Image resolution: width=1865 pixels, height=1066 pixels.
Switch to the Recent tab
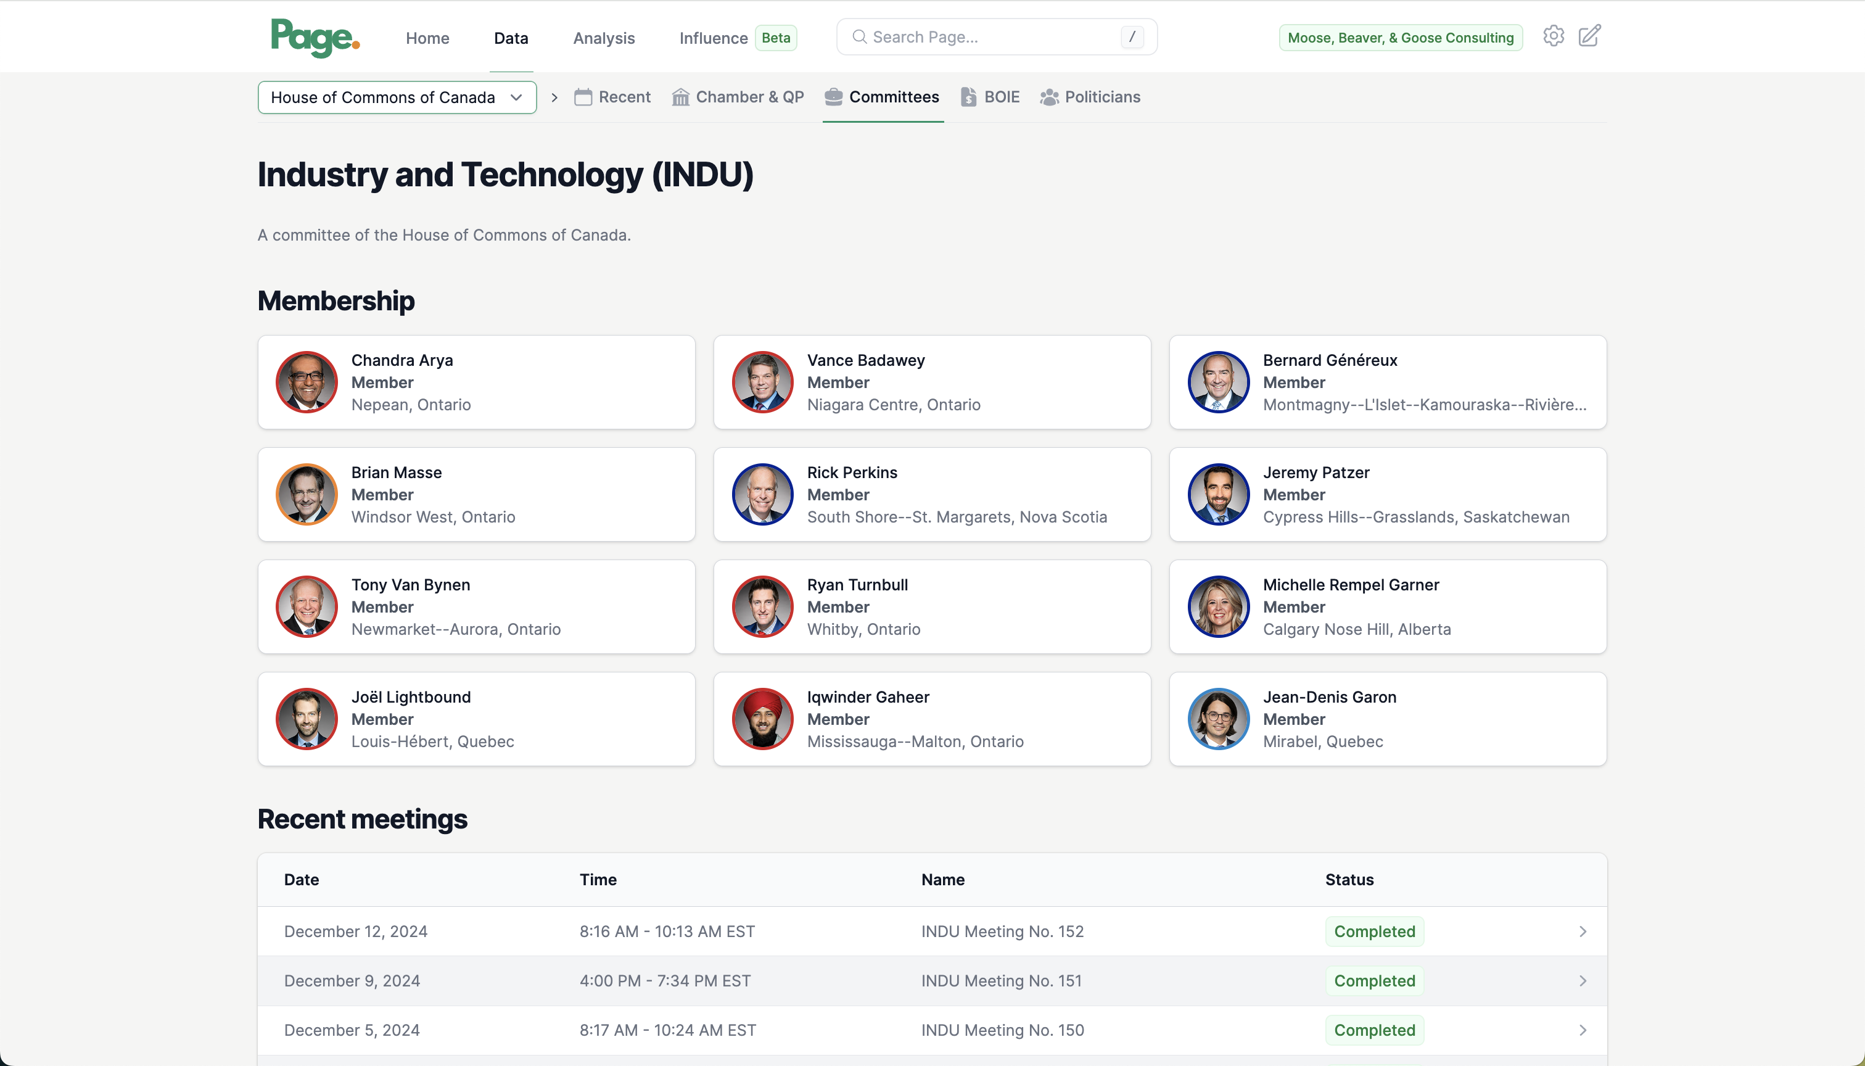(x=612, y=97)
